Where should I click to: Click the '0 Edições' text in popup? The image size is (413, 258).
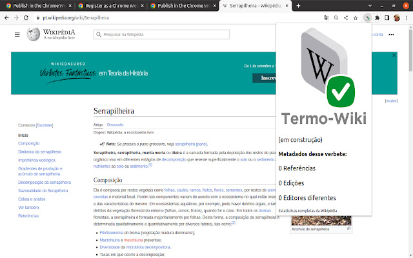[x=291, y=183]
